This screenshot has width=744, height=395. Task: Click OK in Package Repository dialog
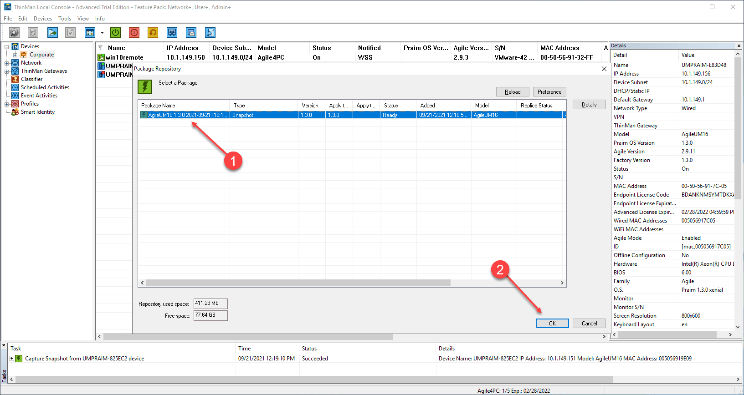552,323
